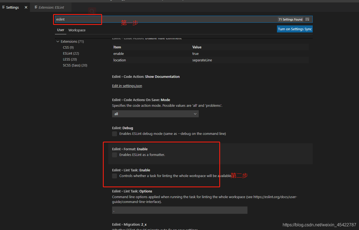This screenshot has width=359, height=230.
Task: Select LESS (20) in settings tree
Action: click(x=70, y=59)
